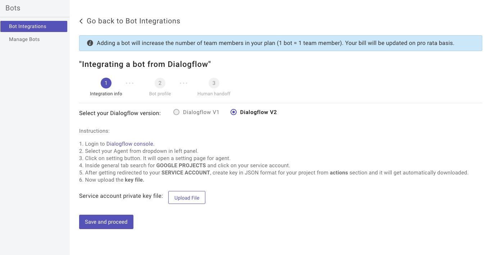Select the Dialogflow V2 radio button
This screenshot has width=488, height=255.
pyautogui.click(x=234, y=112)
